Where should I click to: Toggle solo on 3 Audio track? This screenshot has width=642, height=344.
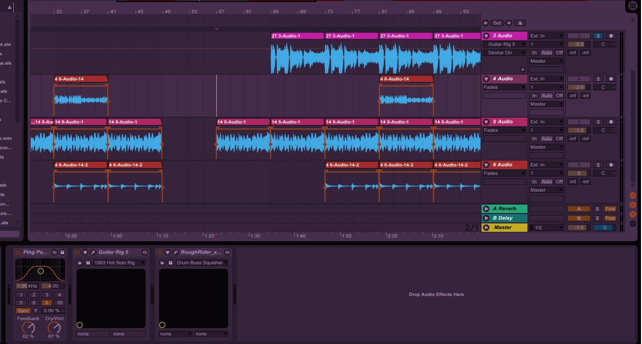point(598,36)
